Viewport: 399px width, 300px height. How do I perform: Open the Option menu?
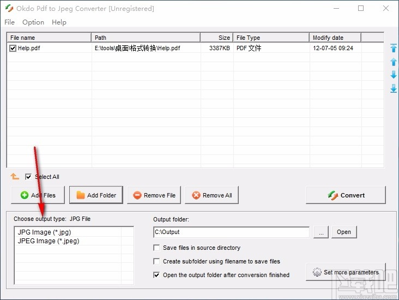33,22
